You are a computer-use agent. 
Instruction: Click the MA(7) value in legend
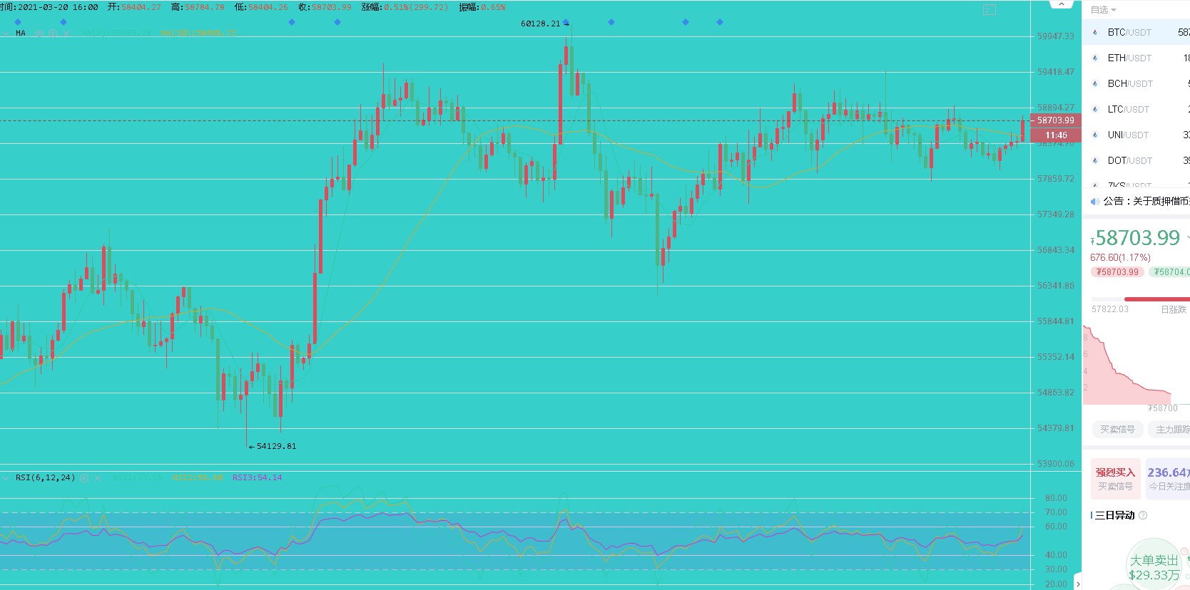[116, 33]
